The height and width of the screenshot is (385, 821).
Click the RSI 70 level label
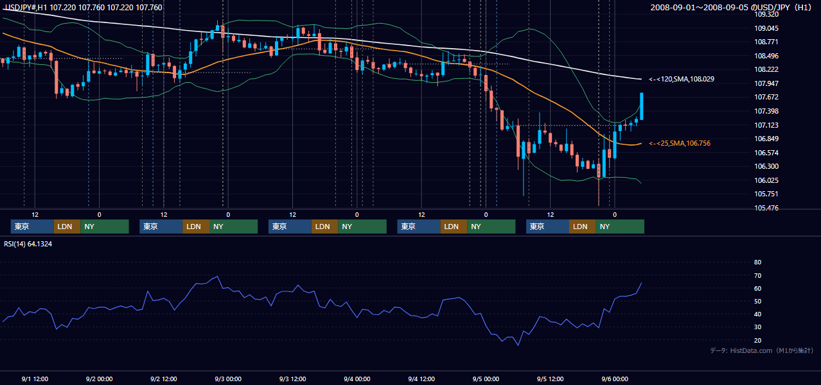[x=757, y=275]
